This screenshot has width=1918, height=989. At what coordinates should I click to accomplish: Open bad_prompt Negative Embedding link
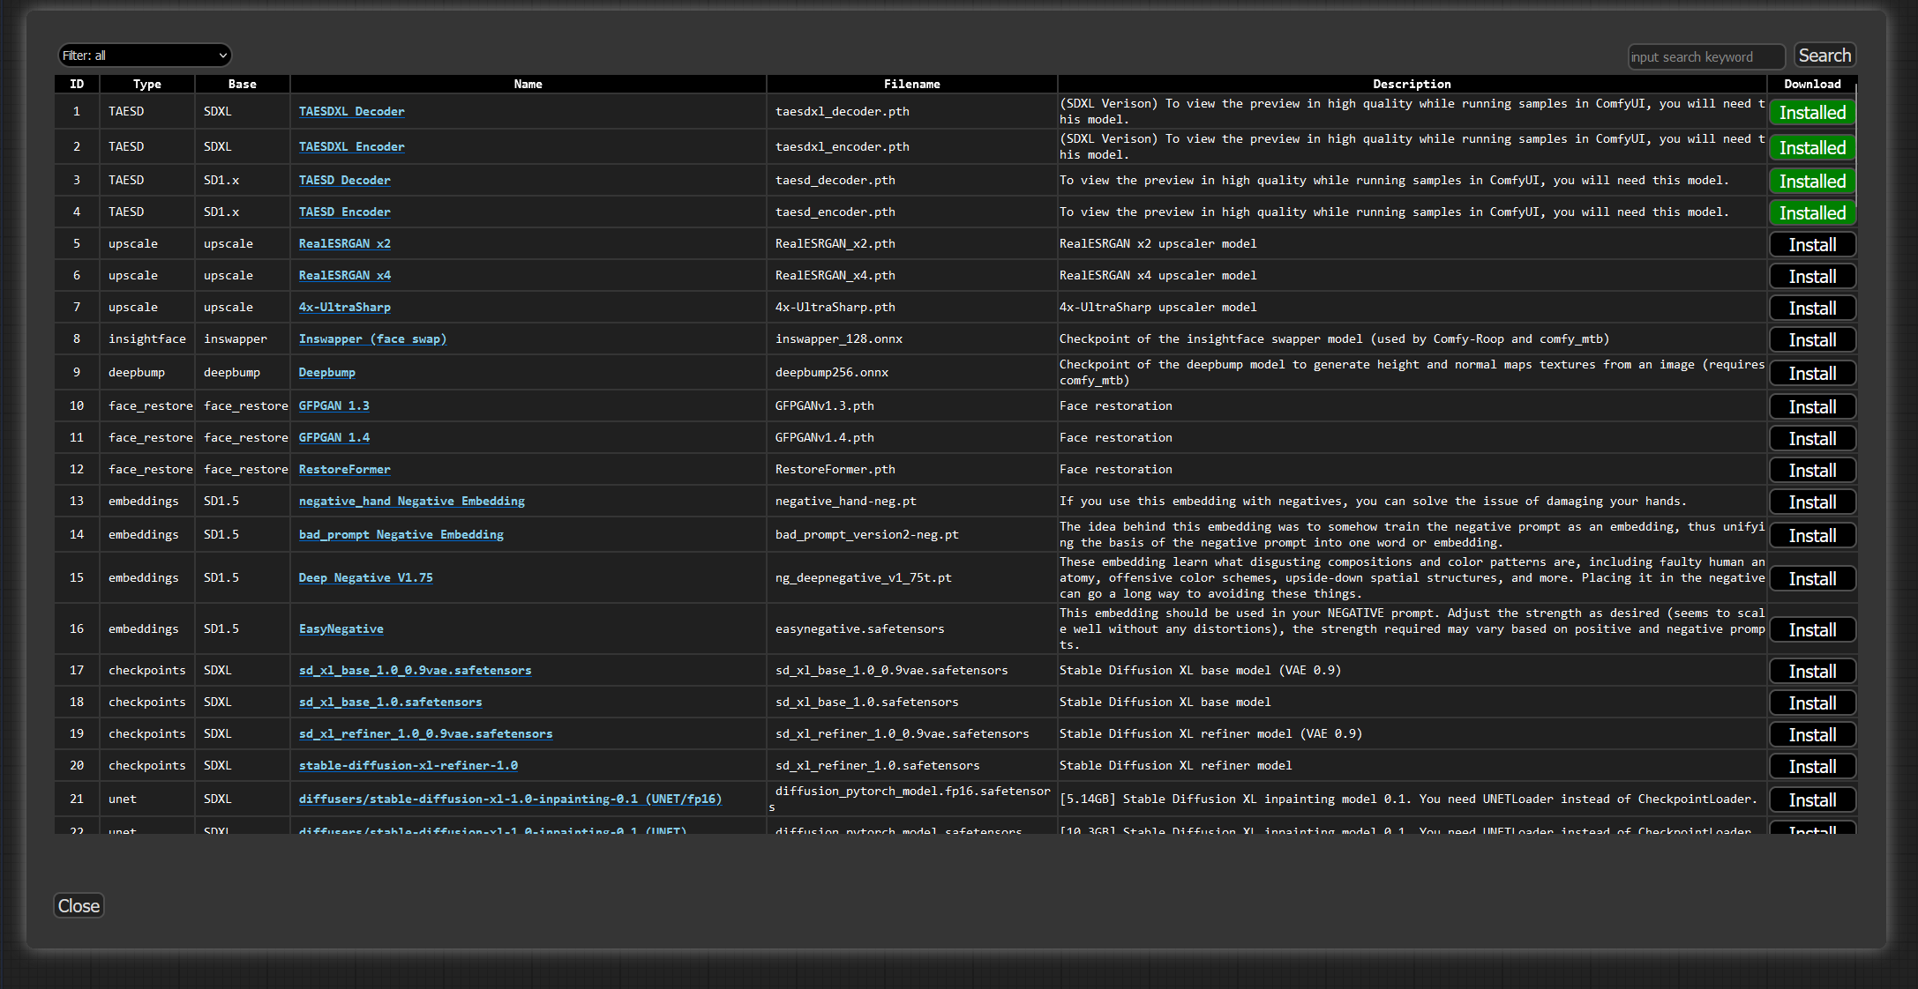coord(401,534)
